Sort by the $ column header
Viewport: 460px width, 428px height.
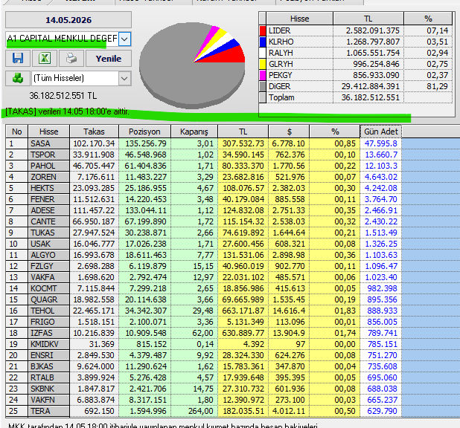pos(289,132)
